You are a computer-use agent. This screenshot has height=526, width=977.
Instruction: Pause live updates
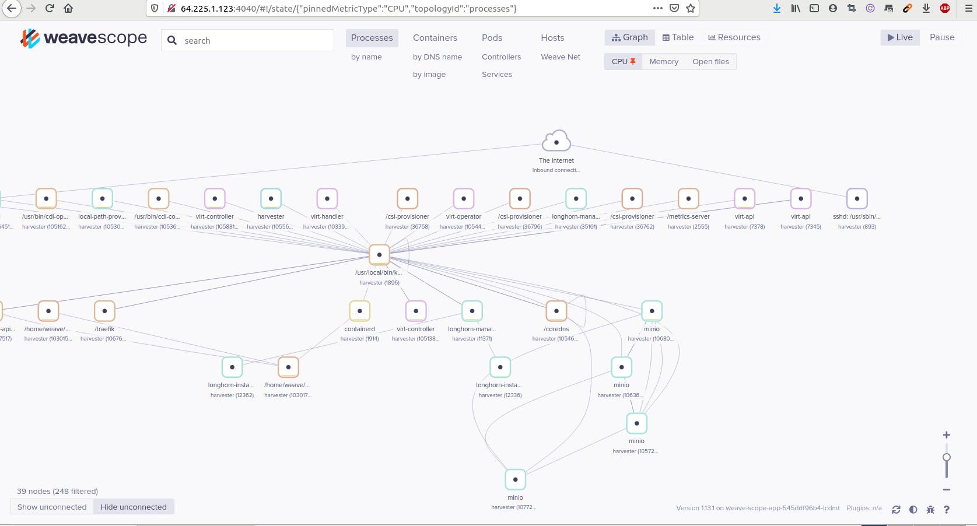[942, 37]
